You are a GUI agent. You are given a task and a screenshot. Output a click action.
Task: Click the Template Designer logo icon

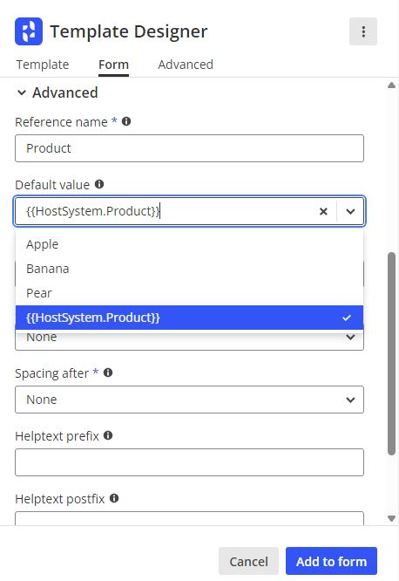29,31
